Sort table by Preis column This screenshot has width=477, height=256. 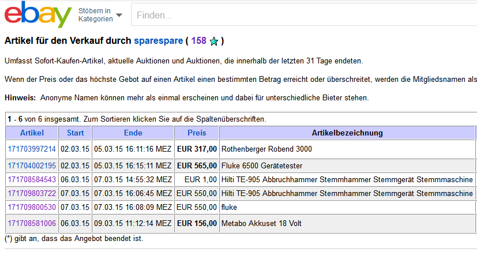click(x=197, y=133)
